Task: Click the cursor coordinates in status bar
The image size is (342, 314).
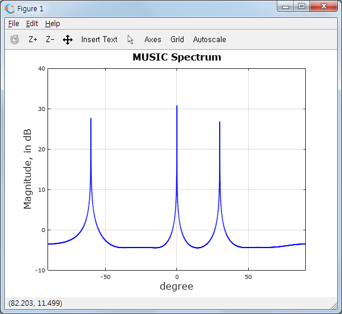Action: (36, 303)
